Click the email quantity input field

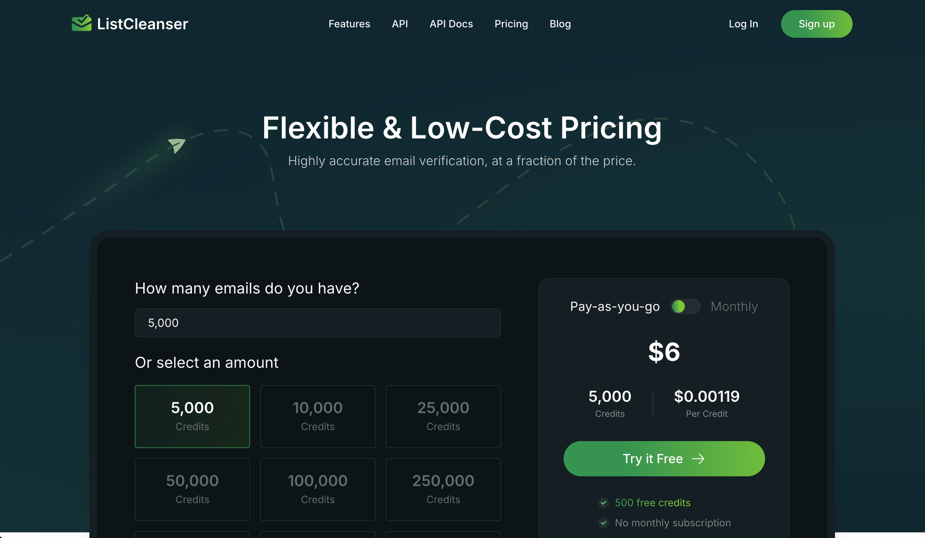click(x=318, y=323)
